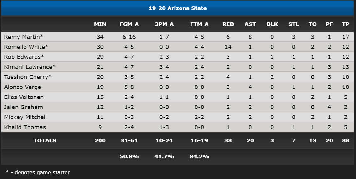The width and height of the screenshot is (356, 179).
Task: Click the FTM-A column header
Action: pyautogui.click(x=199, y=24)
